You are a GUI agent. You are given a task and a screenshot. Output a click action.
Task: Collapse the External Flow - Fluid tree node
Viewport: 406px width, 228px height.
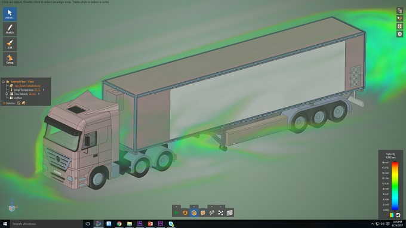[4, 82]
